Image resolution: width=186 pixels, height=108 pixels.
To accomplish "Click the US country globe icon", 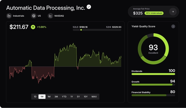I will (34, 16).
